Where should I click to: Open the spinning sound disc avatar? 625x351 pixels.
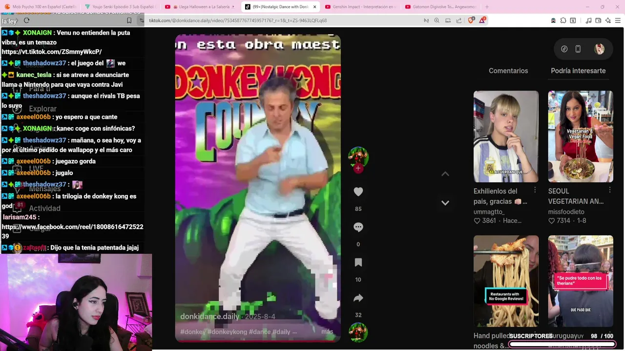point(358,332)
